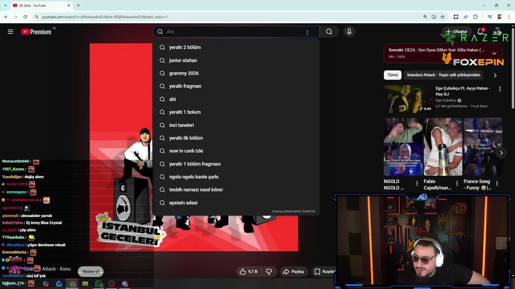Show the next filter chips with the arrow

coord(495,75)
